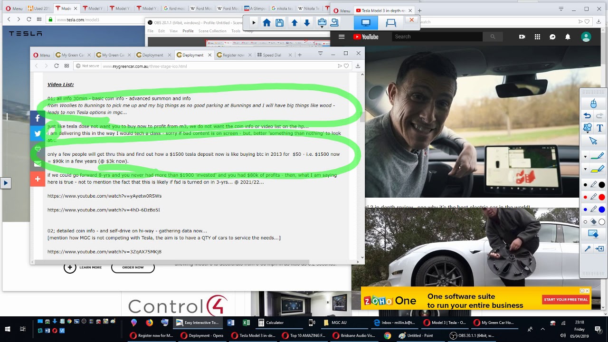
Task: Switch to whiteboard mode in floating toolbar
Action: tap(391, 22)
